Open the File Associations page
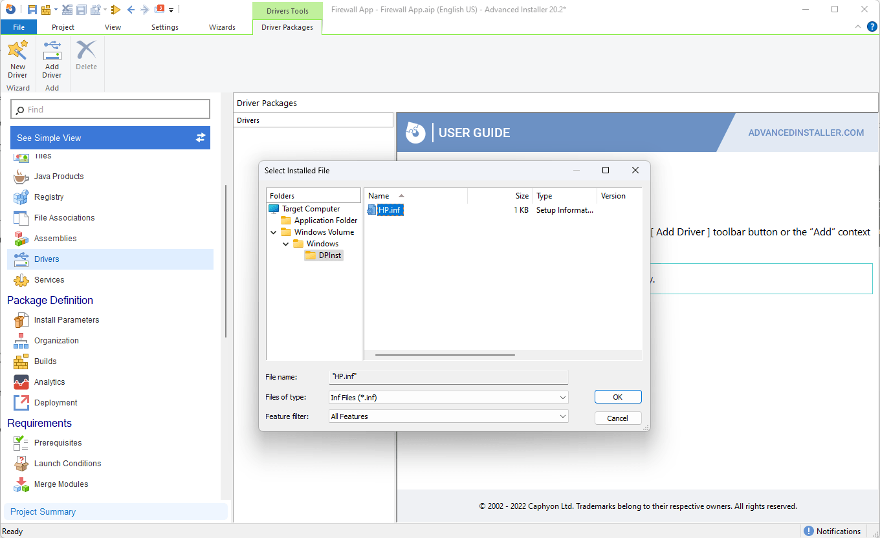 64,218
